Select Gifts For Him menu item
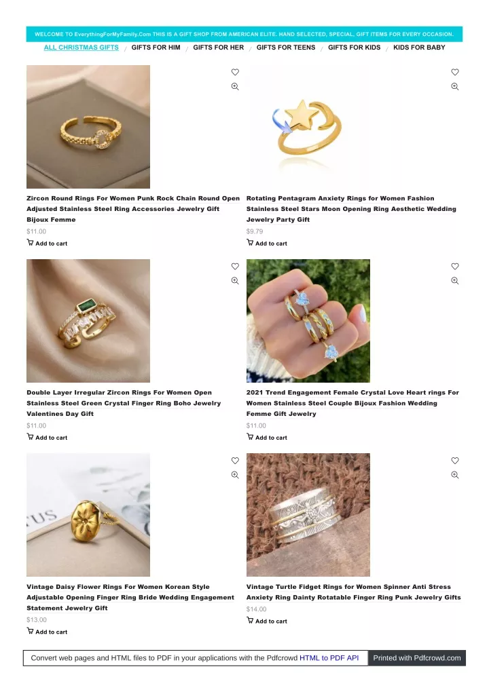The height and width of the screenshot is (690, 489). tap(156, 47)
